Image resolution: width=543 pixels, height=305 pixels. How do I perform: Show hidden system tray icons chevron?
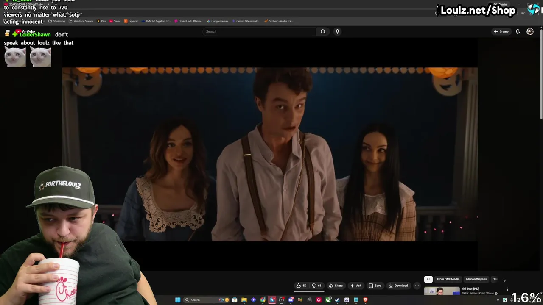pyautogui.click(x=498, y=300)
